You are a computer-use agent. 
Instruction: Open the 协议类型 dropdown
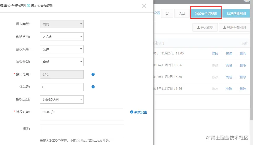62,62
